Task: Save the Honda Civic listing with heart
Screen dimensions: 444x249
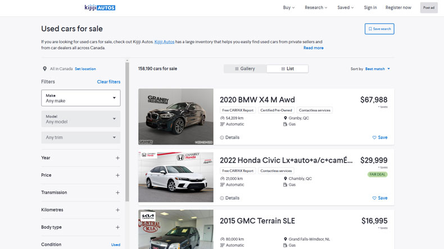Action: [380, 198]
